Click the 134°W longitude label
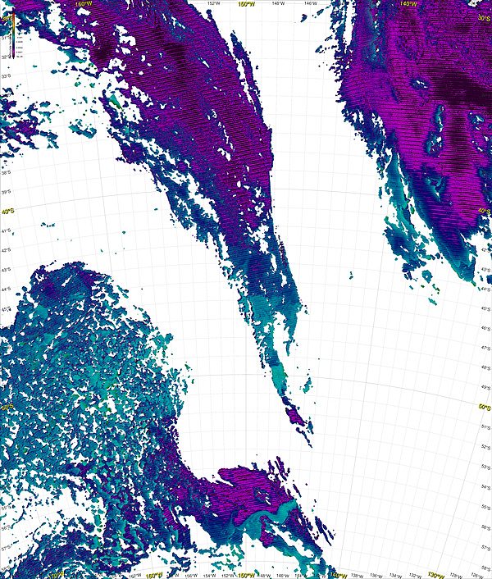 click(x=397, y=575)
